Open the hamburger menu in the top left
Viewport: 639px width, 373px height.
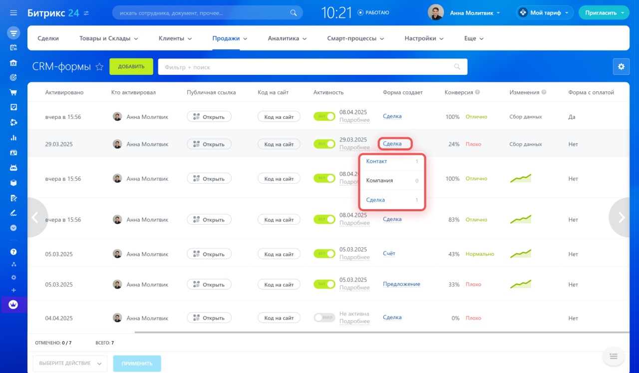coord(13,13)
